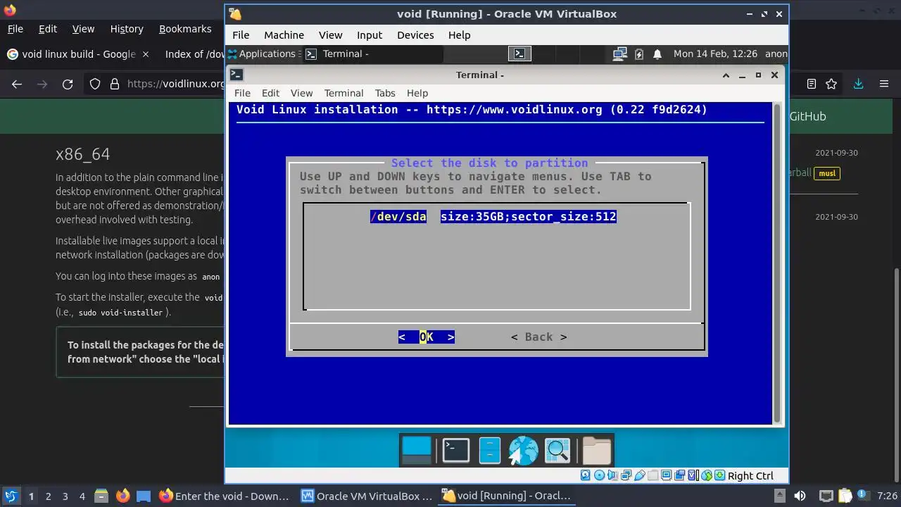Click Firefox back arrow button

tap(17, 84)
